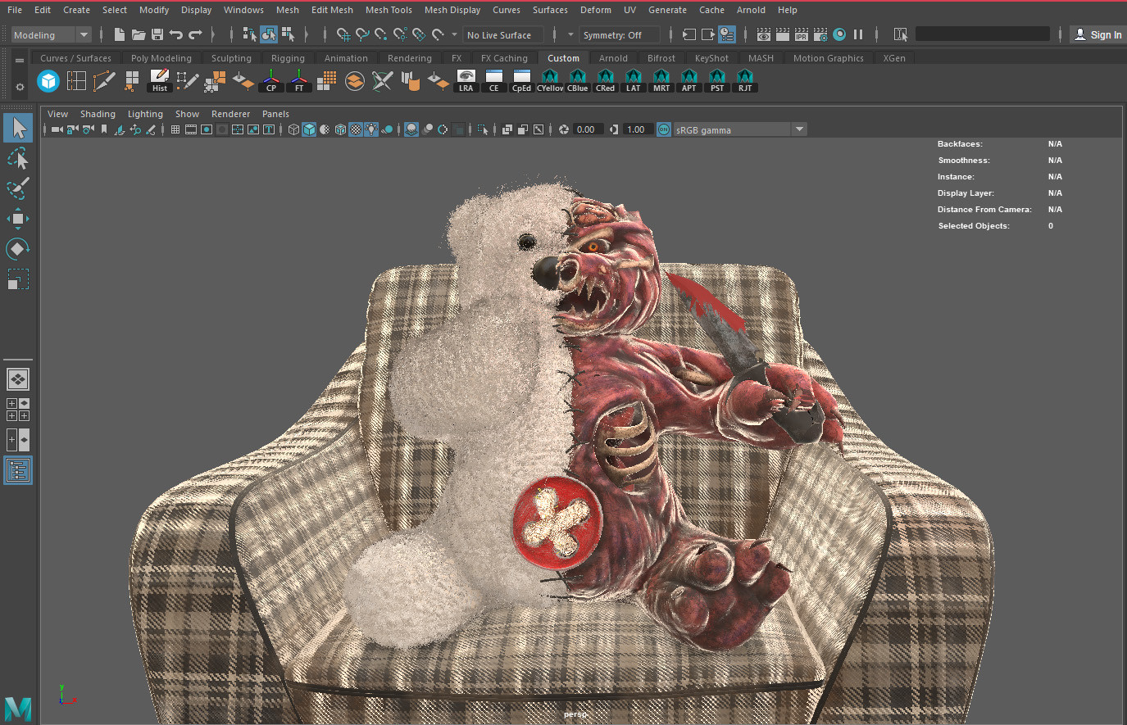Click the Sign In button
Image resolution: width=1127 pixels, height=725 pixels.
(1098, 34)
